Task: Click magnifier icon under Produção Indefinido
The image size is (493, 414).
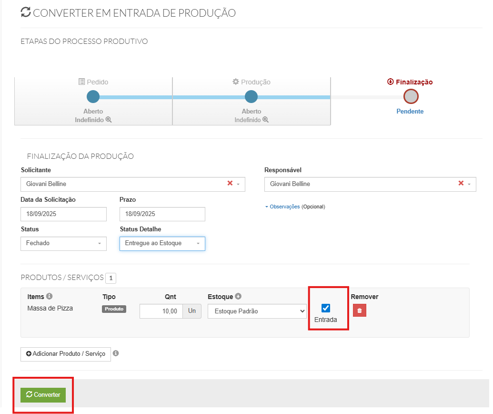Action: click(266, 120)
